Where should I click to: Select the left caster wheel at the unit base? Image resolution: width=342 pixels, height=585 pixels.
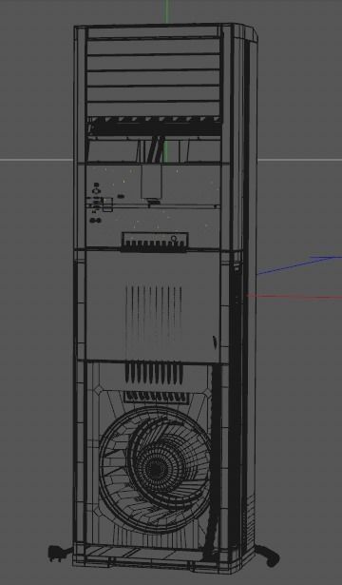60,554
